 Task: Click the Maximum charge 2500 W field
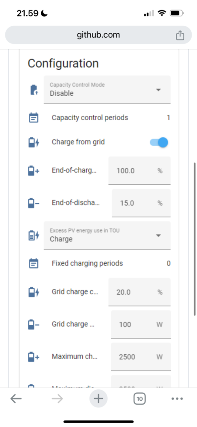click(x=141, y=357)
